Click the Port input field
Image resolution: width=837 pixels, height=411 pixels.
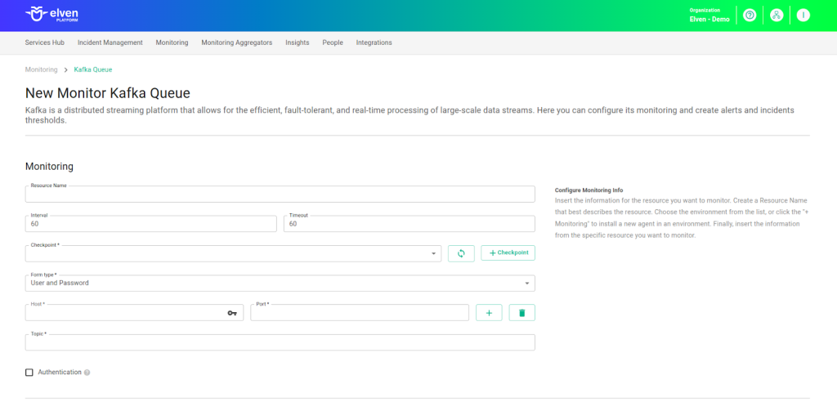360,314
